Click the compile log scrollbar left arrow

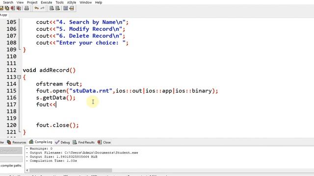pos(27,170)
